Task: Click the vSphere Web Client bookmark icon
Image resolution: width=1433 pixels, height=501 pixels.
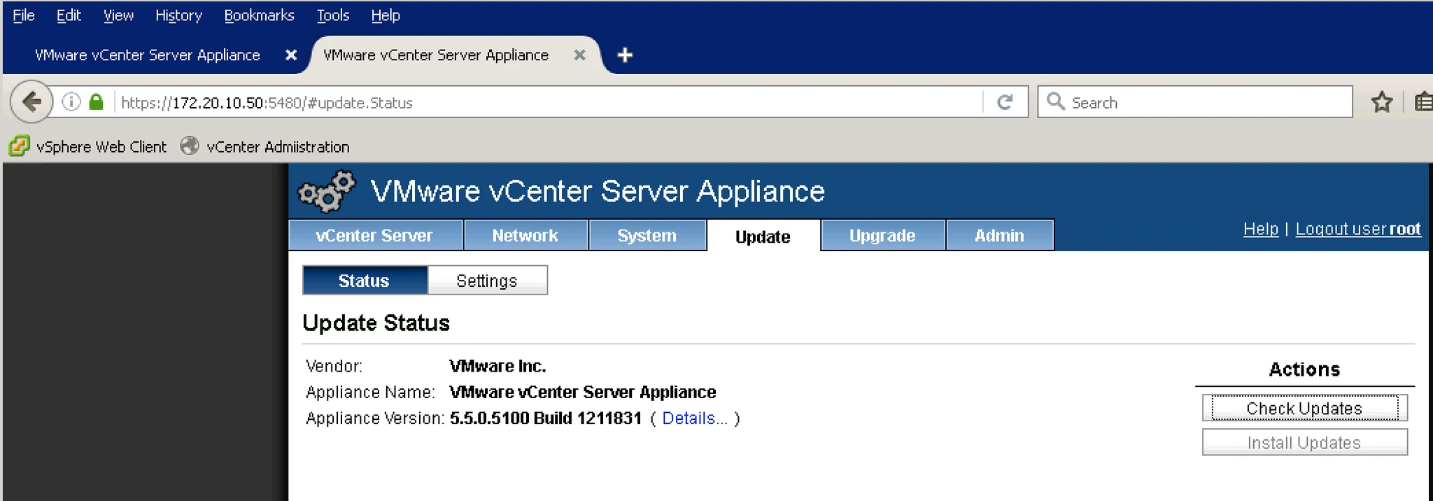Action: click(x=19, y=146)
